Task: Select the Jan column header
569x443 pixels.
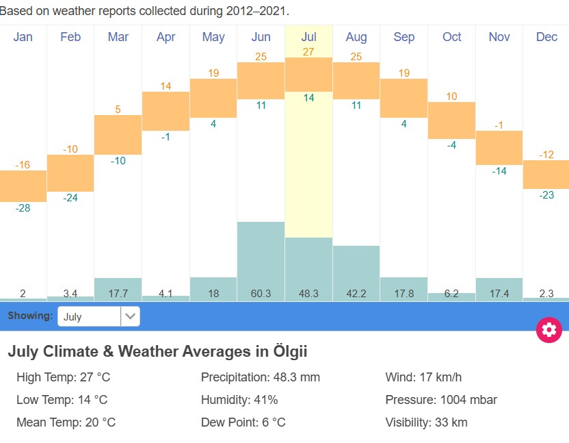Action: click(23, 38)
